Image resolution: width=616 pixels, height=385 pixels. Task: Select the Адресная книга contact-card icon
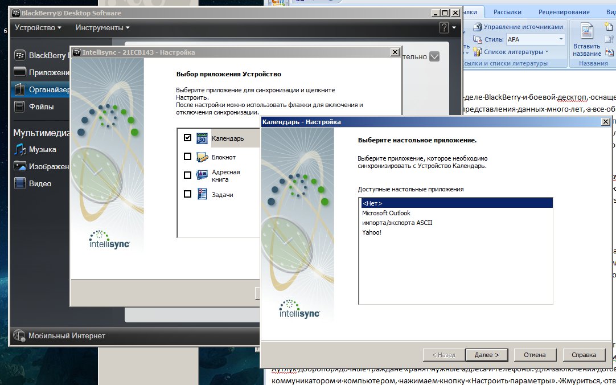pyautogui.click(x=202, y=175)
